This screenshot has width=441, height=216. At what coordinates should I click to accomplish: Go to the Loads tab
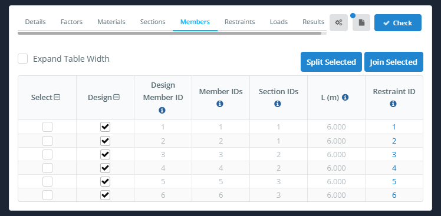pyautogui.click(x=279, y=22)
